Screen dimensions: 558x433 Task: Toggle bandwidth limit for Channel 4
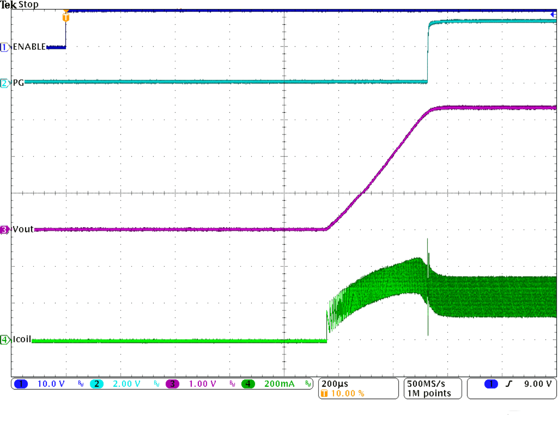pyautogui.click(x=307, y=384)
